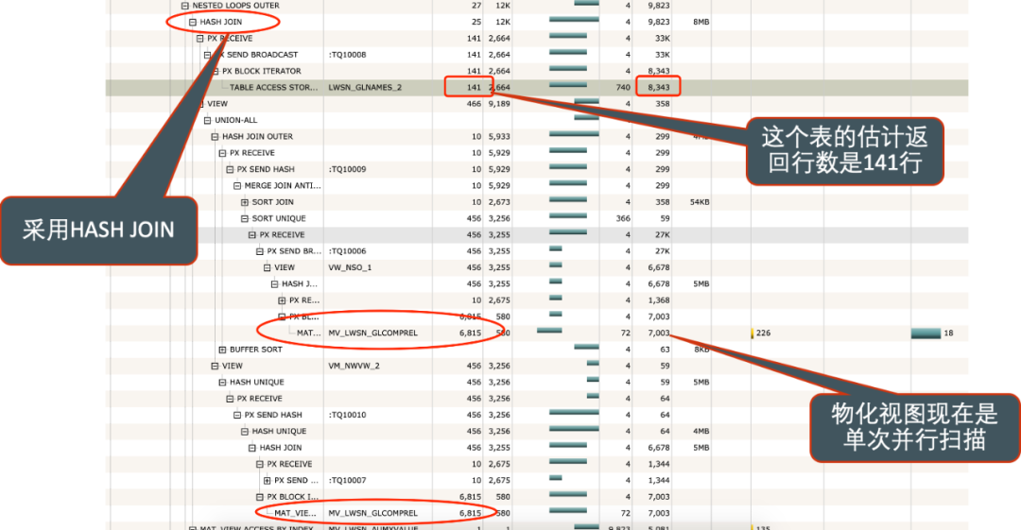Click the 9,189 cost value
Image resolution: width=1021 pixels, height=530 pixels.
tap(499, 104)
